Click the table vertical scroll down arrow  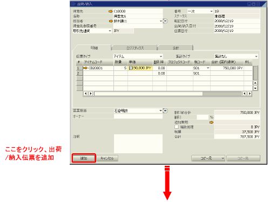coord(255,88)
